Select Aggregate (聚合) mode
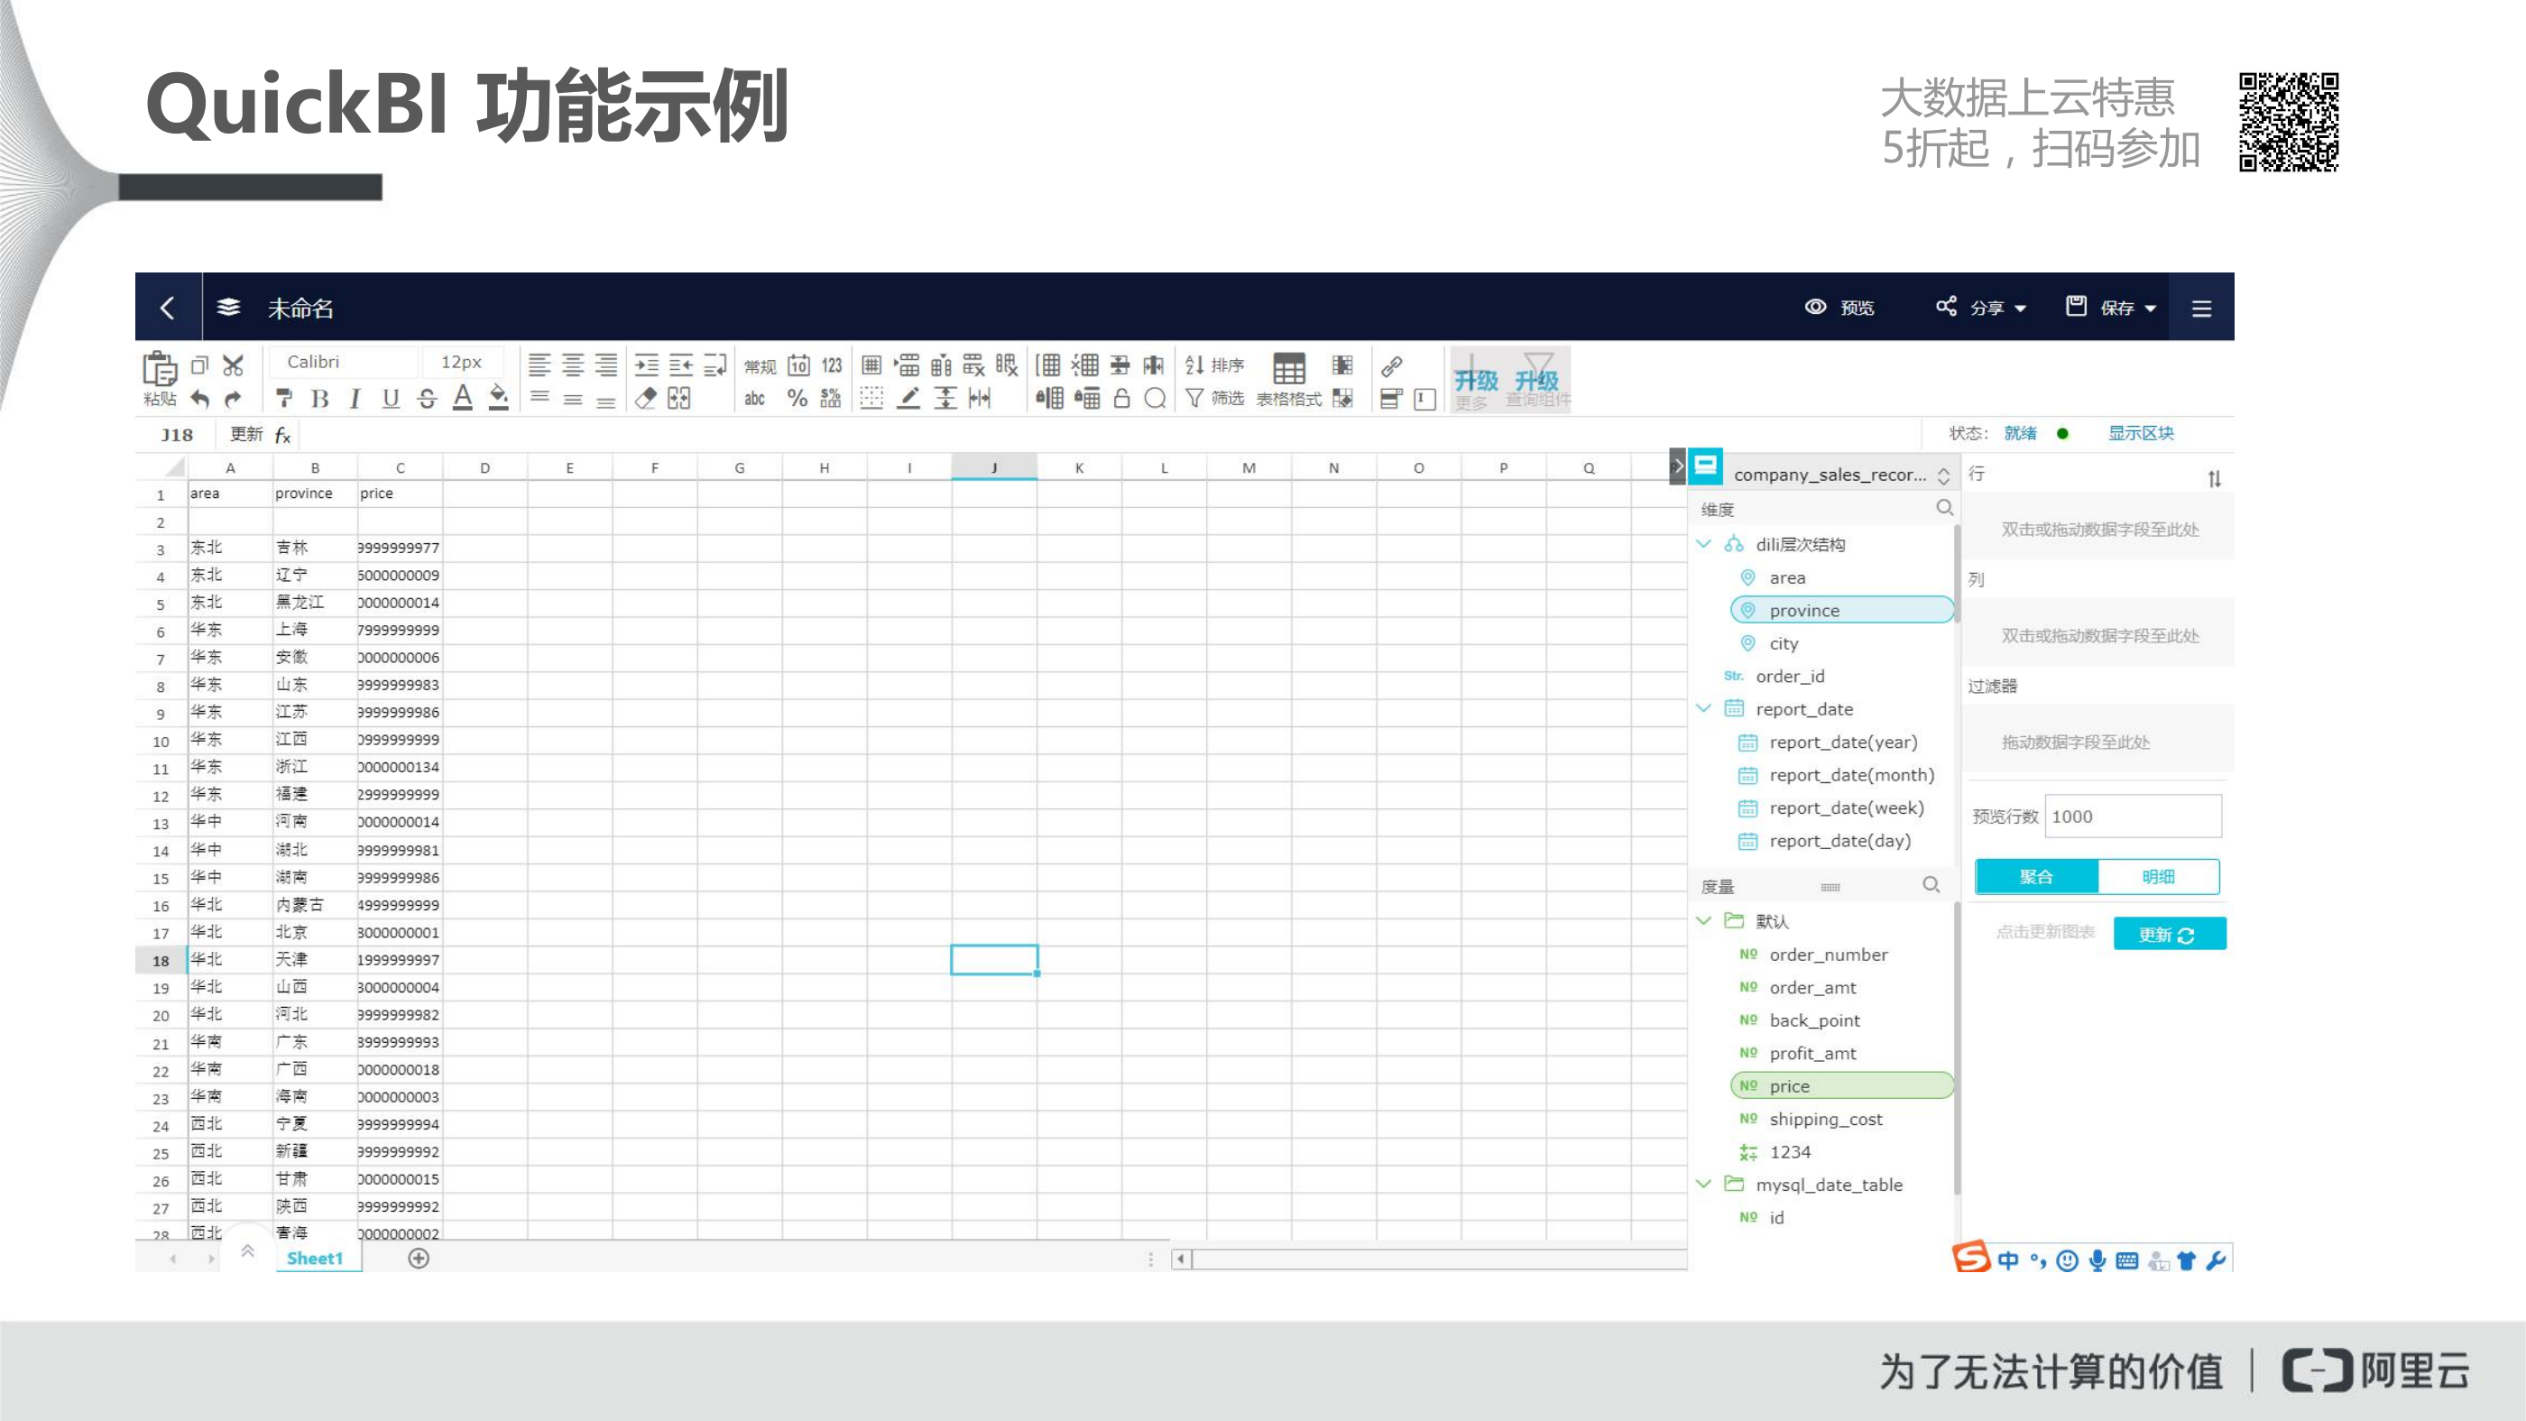This screenshot has width=2526, height=1421. point(2036,877)
